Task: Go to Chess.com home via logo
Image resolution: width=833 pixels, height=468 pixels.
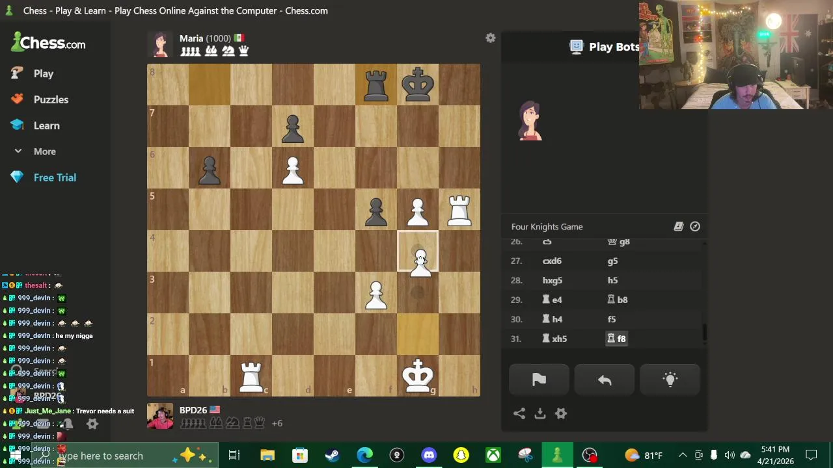Action: click(48, 43)
